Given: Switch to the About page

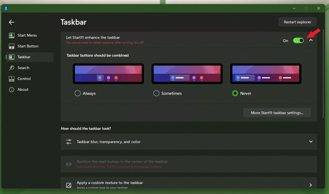Looking at the screenshot, I should [x=23, y=90].
